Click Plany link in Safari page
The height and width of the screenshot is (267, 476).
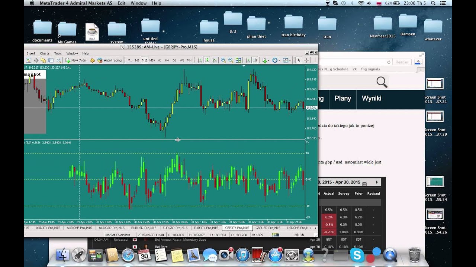(x=342, y=98)
